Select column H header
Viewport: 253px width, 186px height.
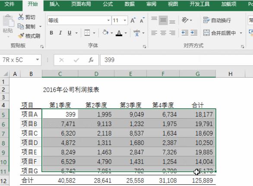(231, 74)
